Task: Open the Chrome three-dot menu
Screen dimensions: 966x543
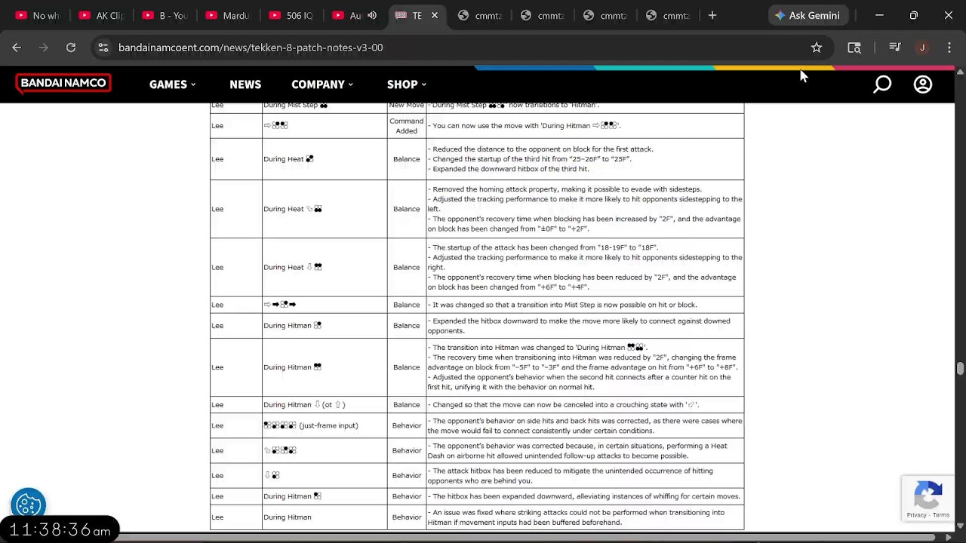Action: [x=949, y=48]
